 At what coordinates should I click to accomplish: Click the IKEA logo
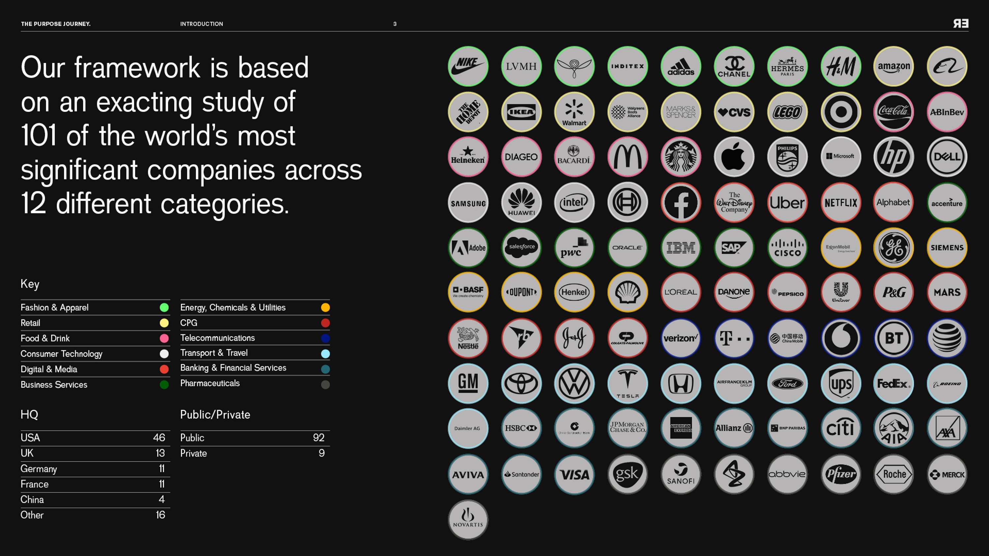coord(522,112)
